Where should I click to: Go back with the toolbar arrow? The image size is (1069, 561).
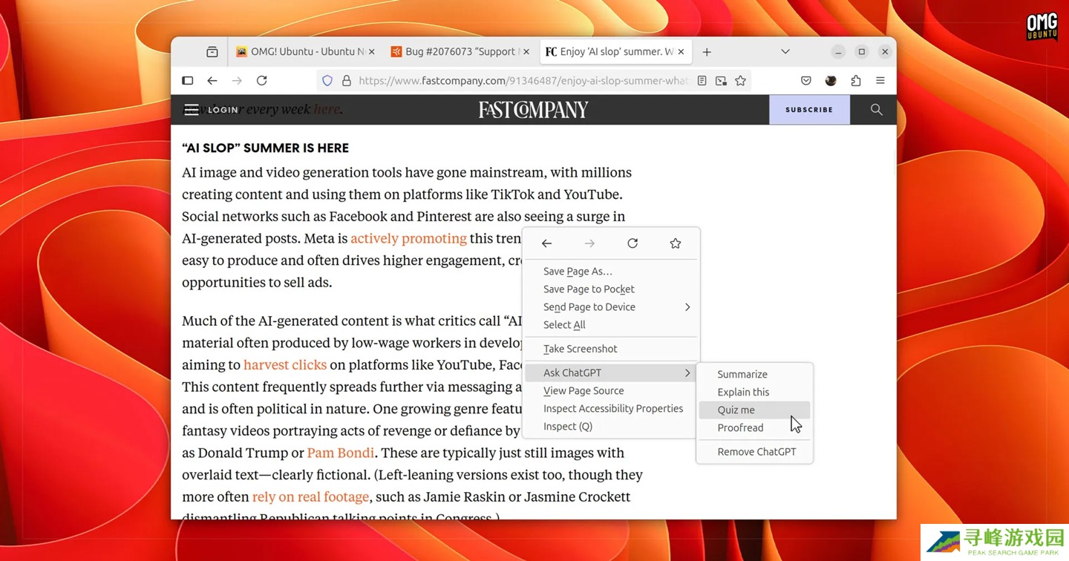212,81
